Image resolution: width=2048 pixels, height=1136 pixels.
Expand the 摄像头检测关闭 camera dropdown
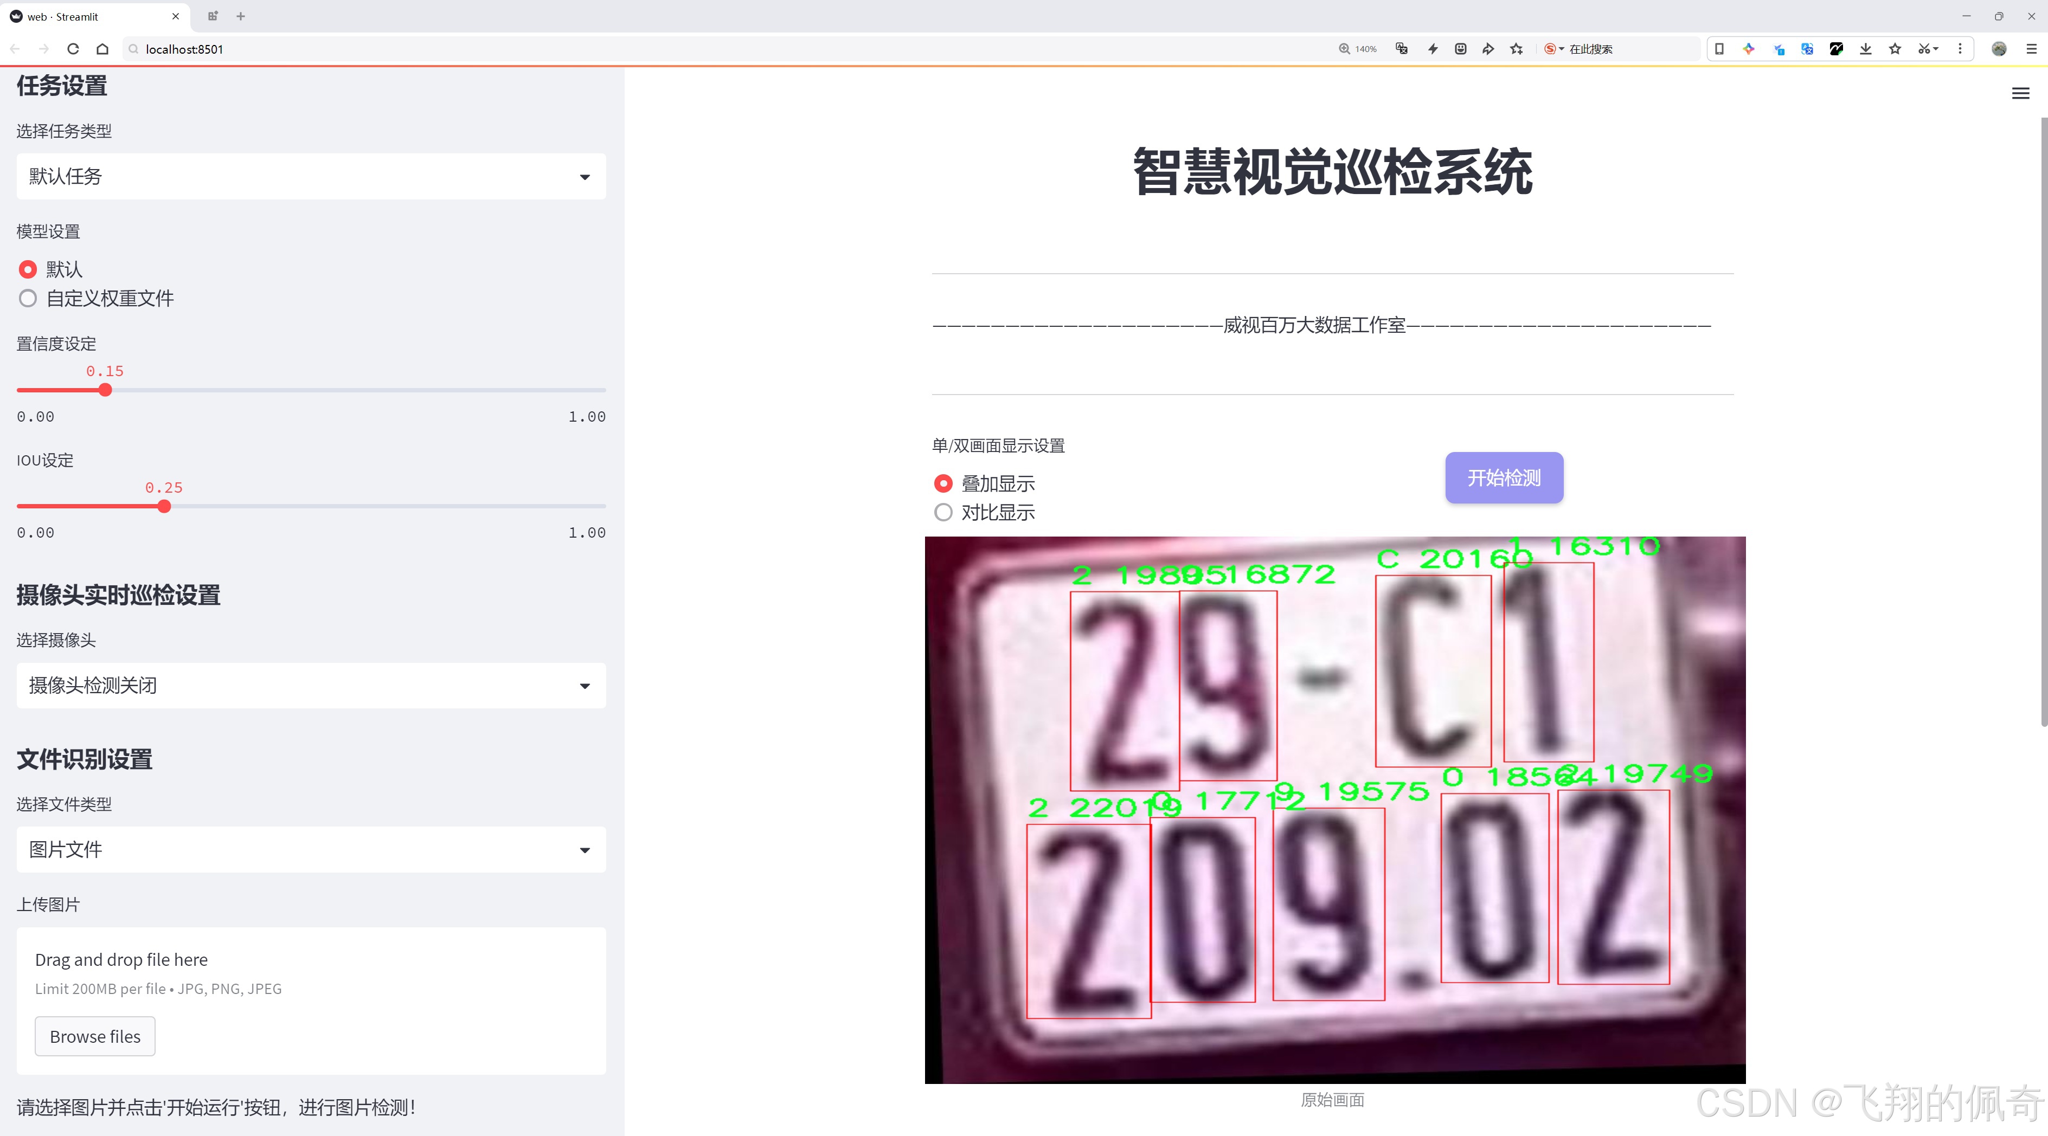tap(311, 686)
